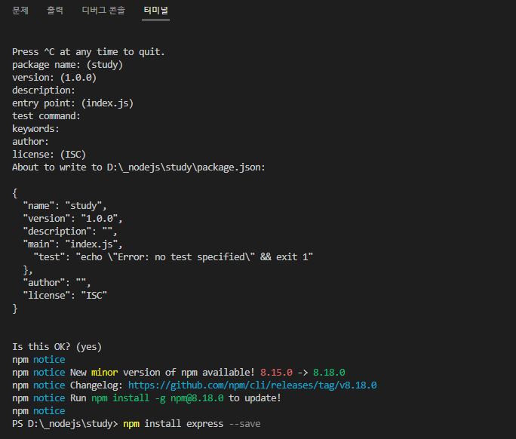Select the 디버그 콘솔 tab
Screen dimensions: 516x439
click(x=103, y=11)
